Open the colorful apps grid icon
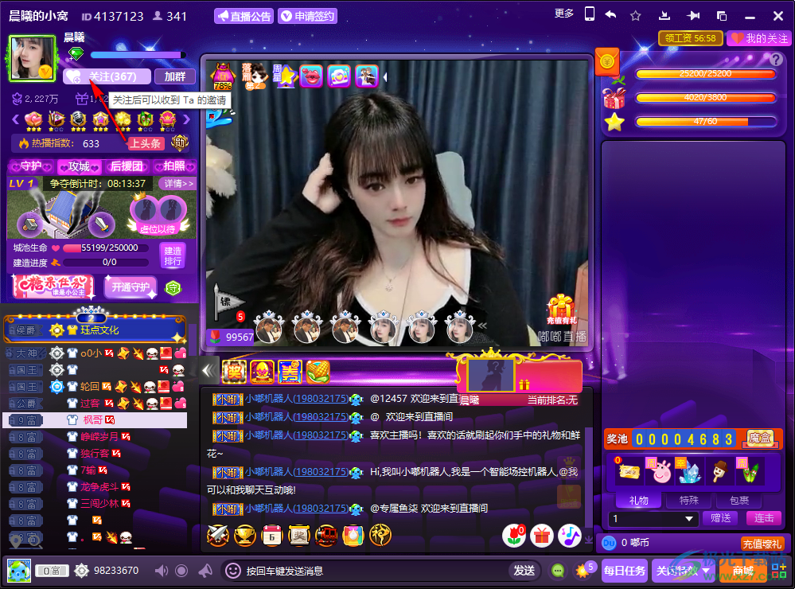This screenshot has width=795, height=589. 778,571
